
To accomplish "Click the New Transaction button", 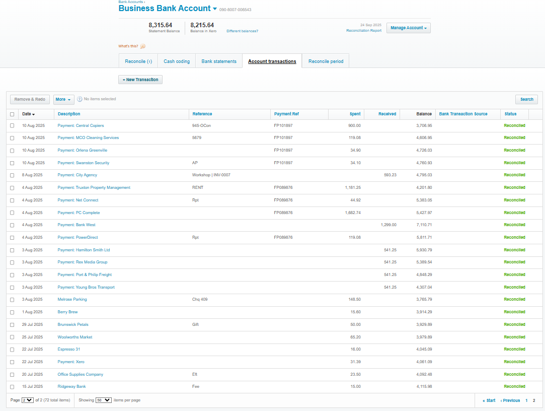I will coord(140,80).
